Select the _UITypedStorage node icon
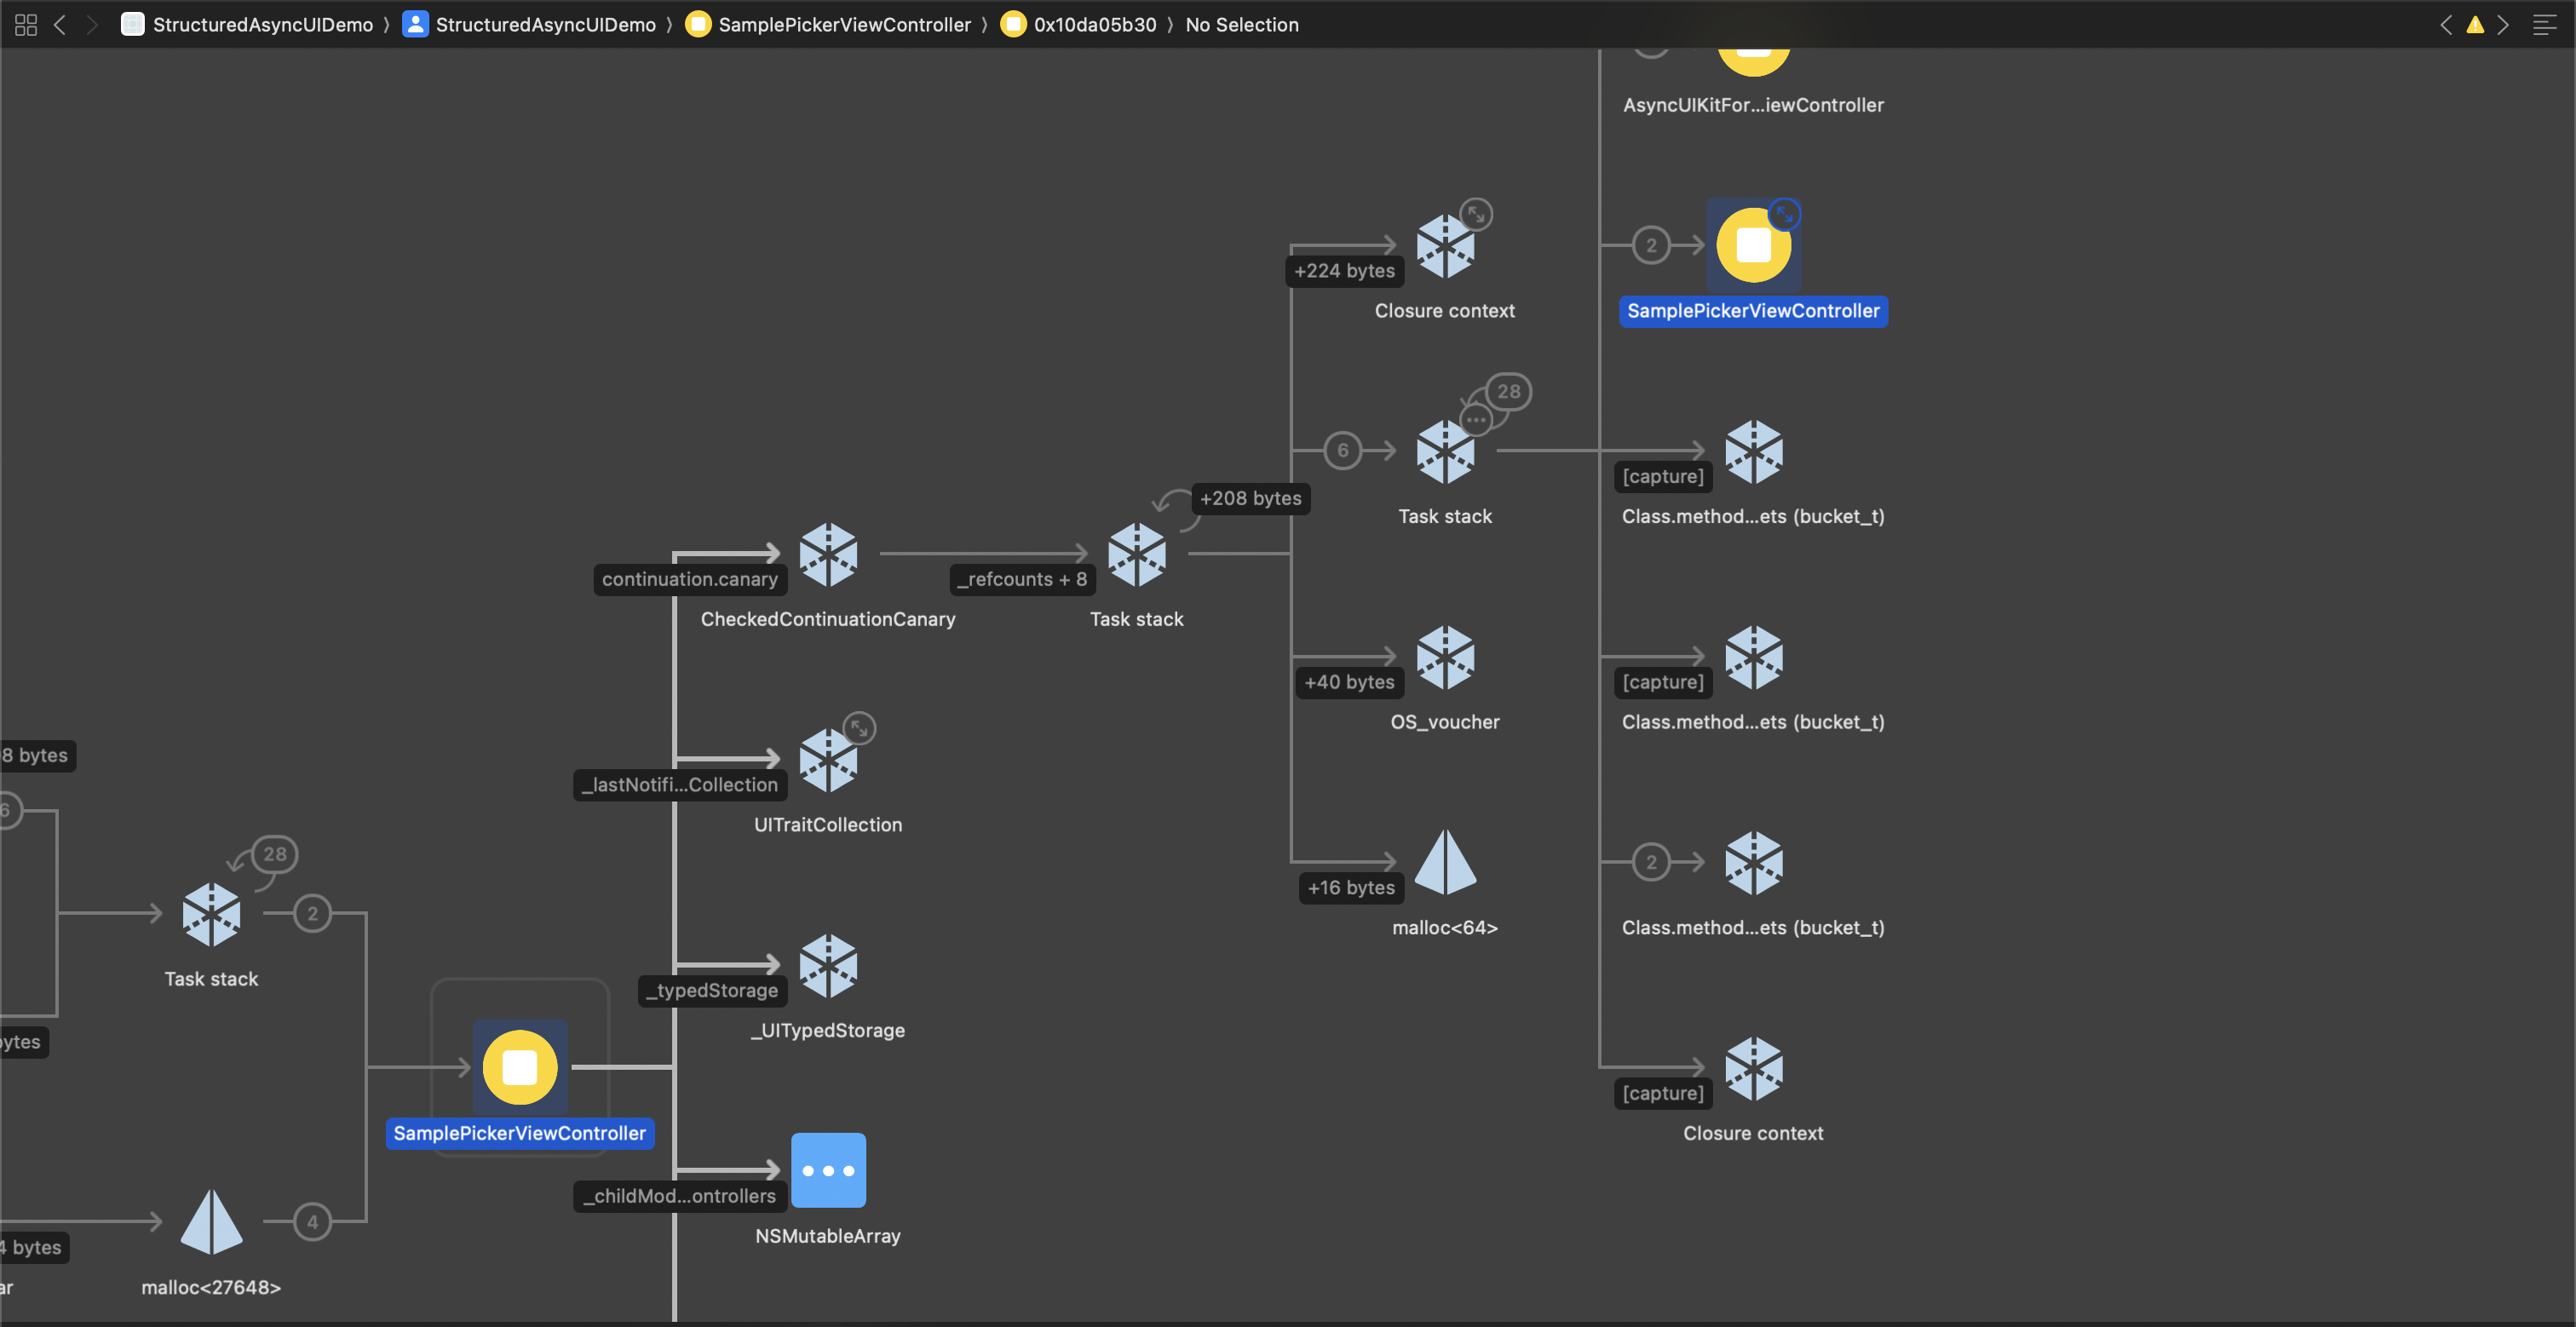 pos(828,965)
